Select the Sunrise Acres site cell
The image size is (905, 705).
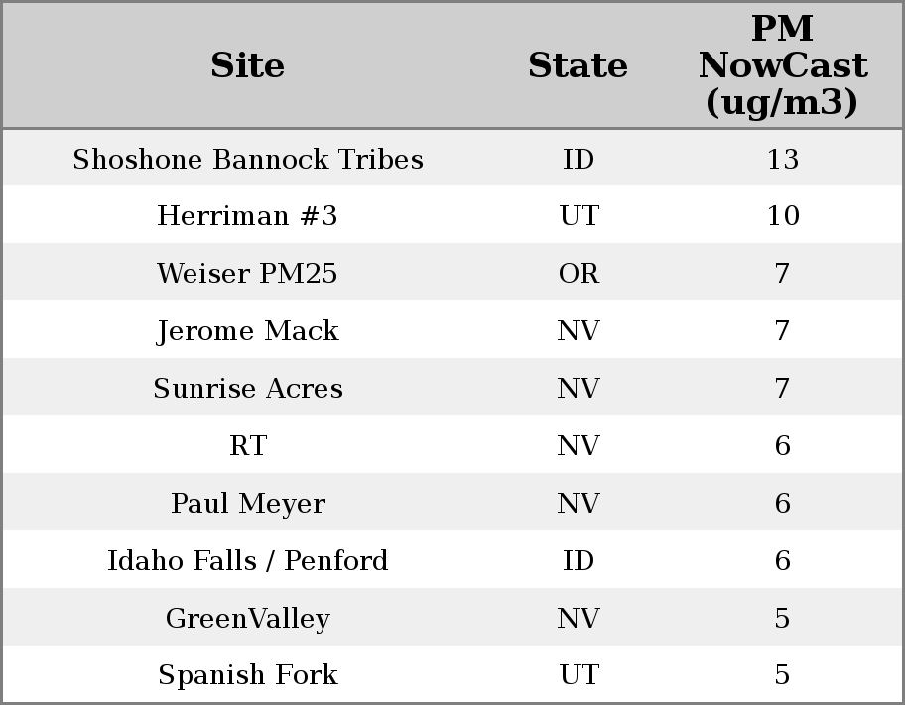(x=248, y=389)
